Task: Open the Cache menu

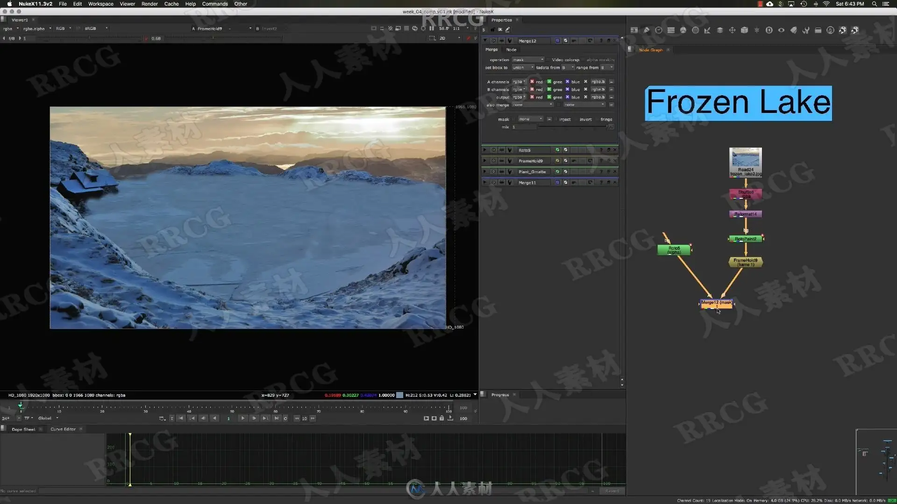Action: pos(171,4)
